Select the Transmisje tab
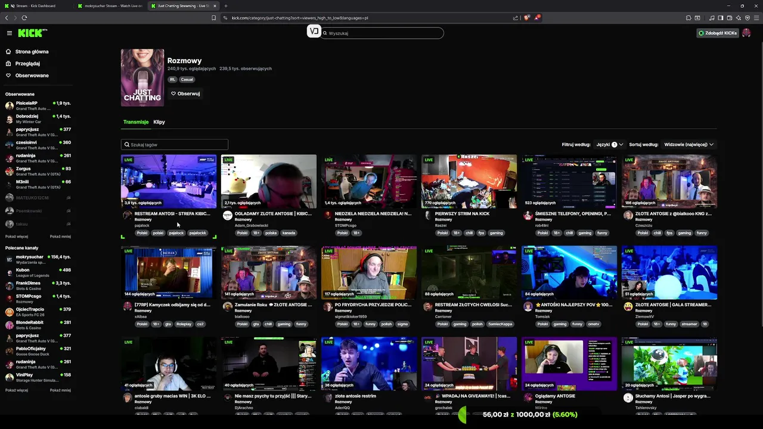The image size is (763, 429). tap(136, 122)
